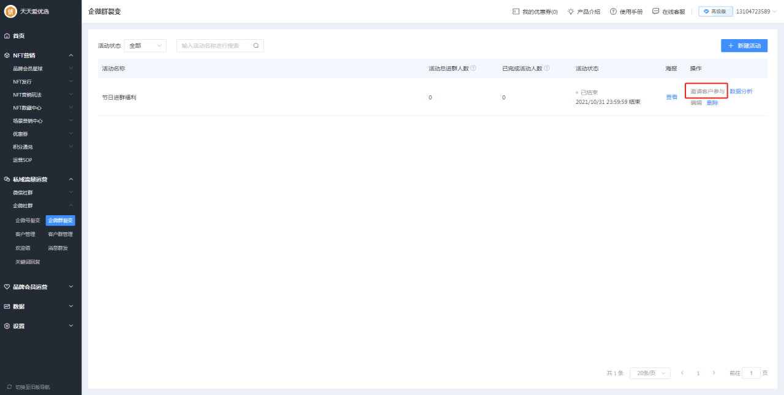Screen dimensions: 784x395
Task: Open 客户群管理 in the sidebar
Action: 61,234
